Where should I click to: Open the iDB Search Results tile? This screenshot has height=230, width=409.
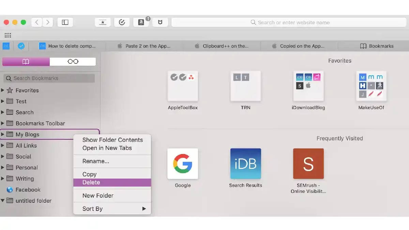coord(245,164)
